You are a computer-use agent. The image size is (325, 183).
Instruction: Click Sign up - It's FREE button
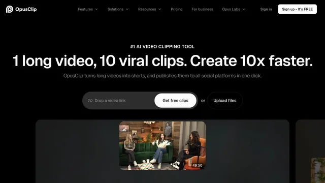point(297,9)
